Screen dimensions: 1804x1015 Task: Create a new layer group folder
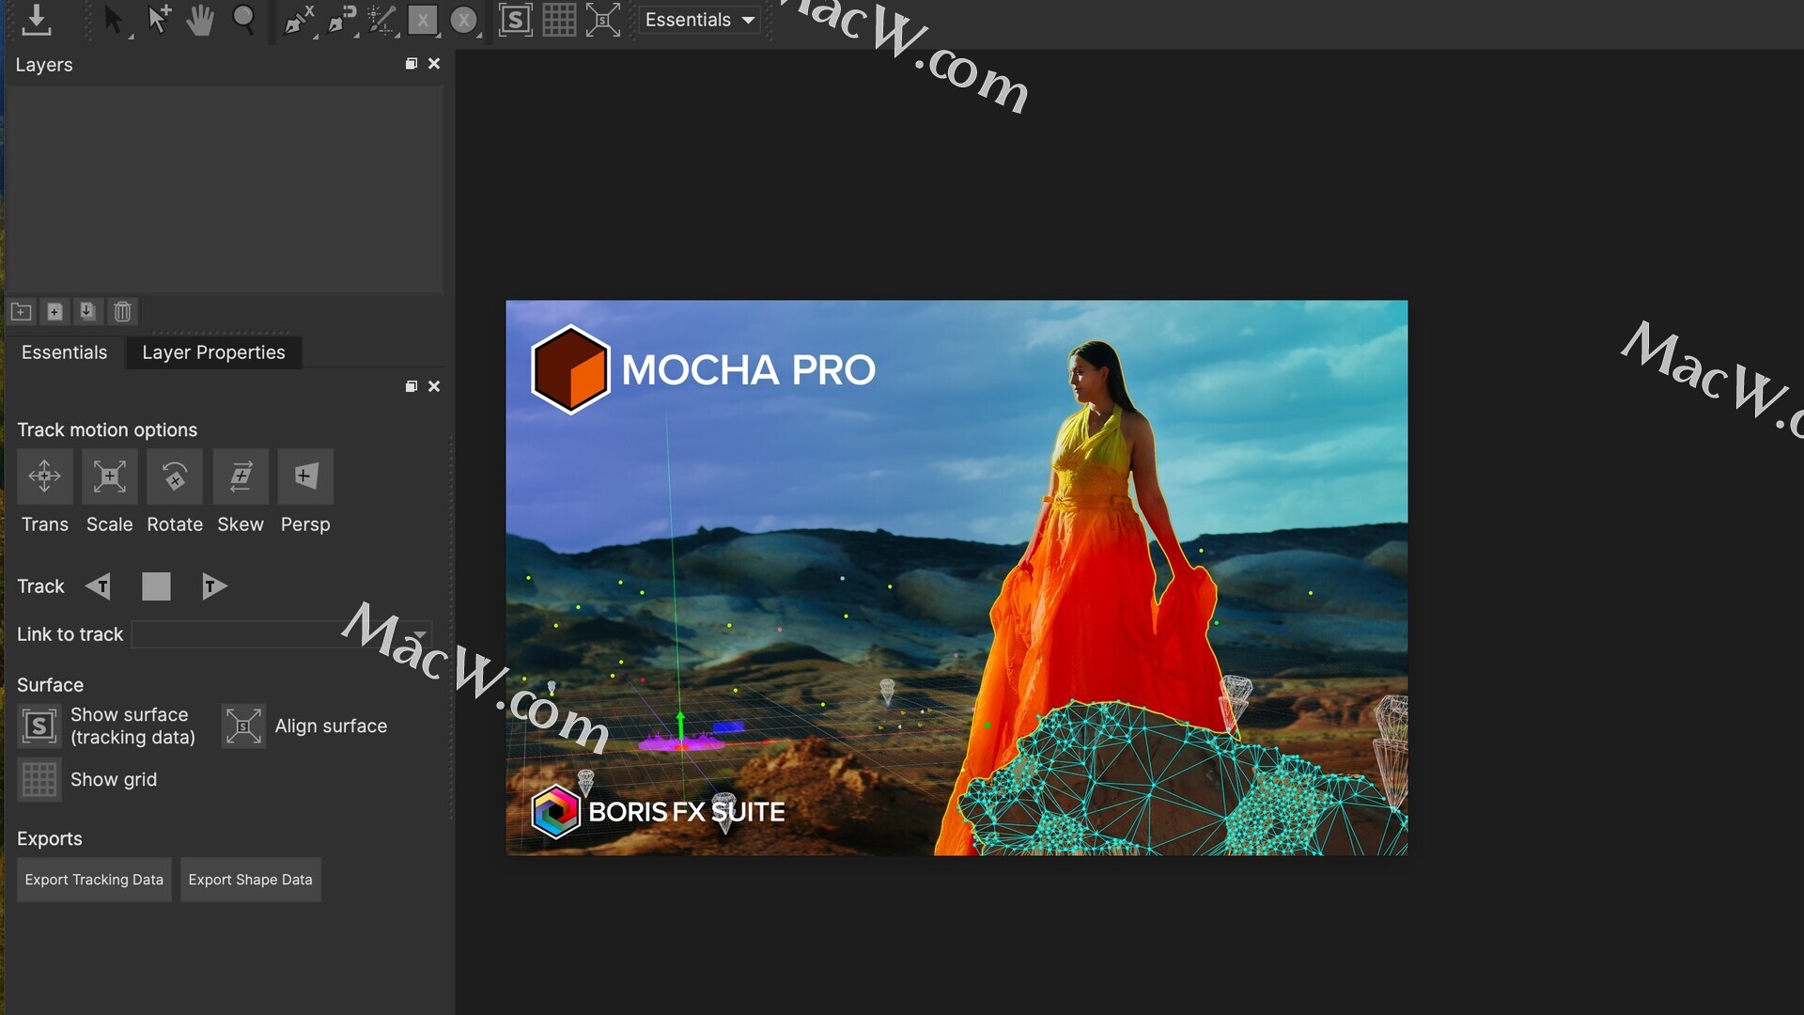point(22,312)
